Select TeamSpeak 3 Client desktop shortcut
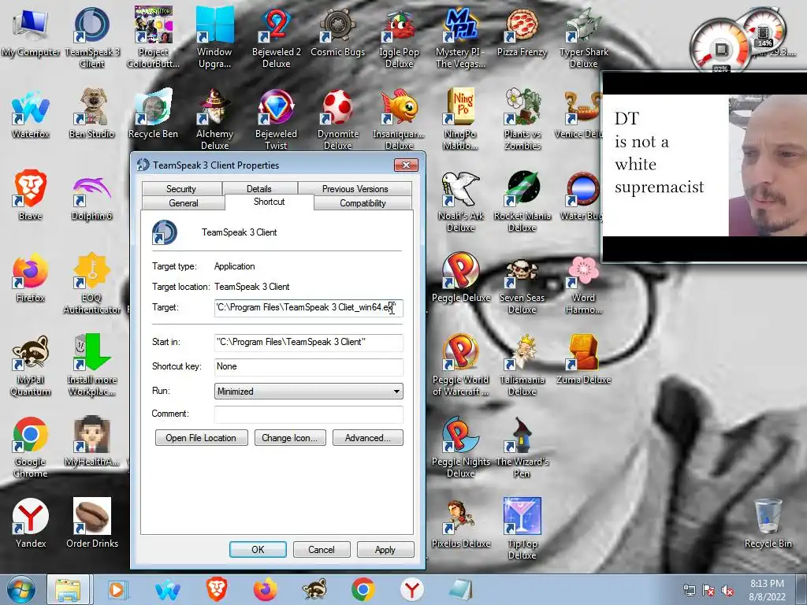807x605 pixels. tap(92, 37)
